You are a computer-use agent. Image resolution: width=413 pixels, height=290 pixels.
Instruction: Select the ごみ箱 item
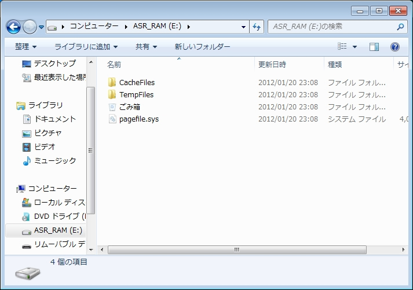coord(129,107)
